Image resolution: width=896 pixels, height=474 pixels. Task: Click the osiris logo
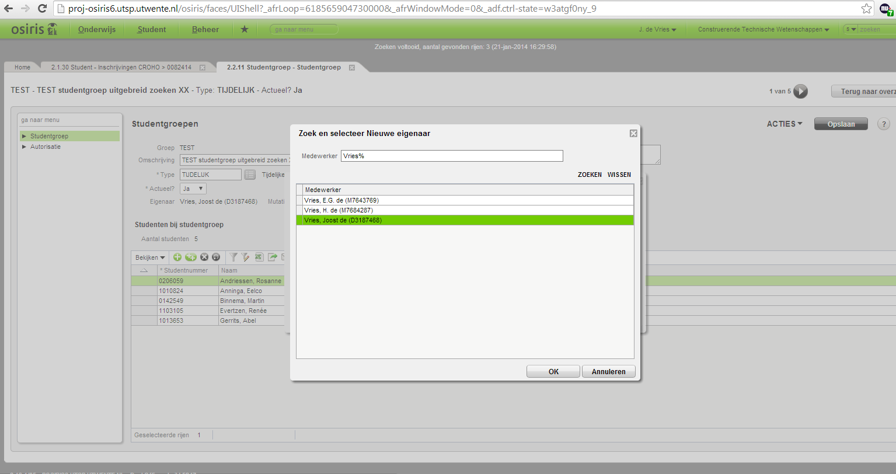point(34,29)
